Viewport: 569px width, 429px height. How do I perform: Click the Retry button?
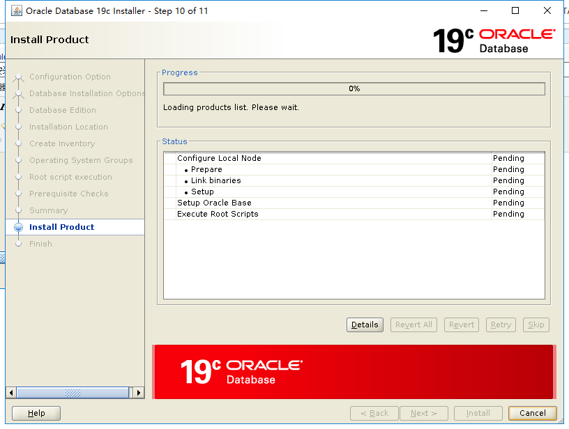501,325
